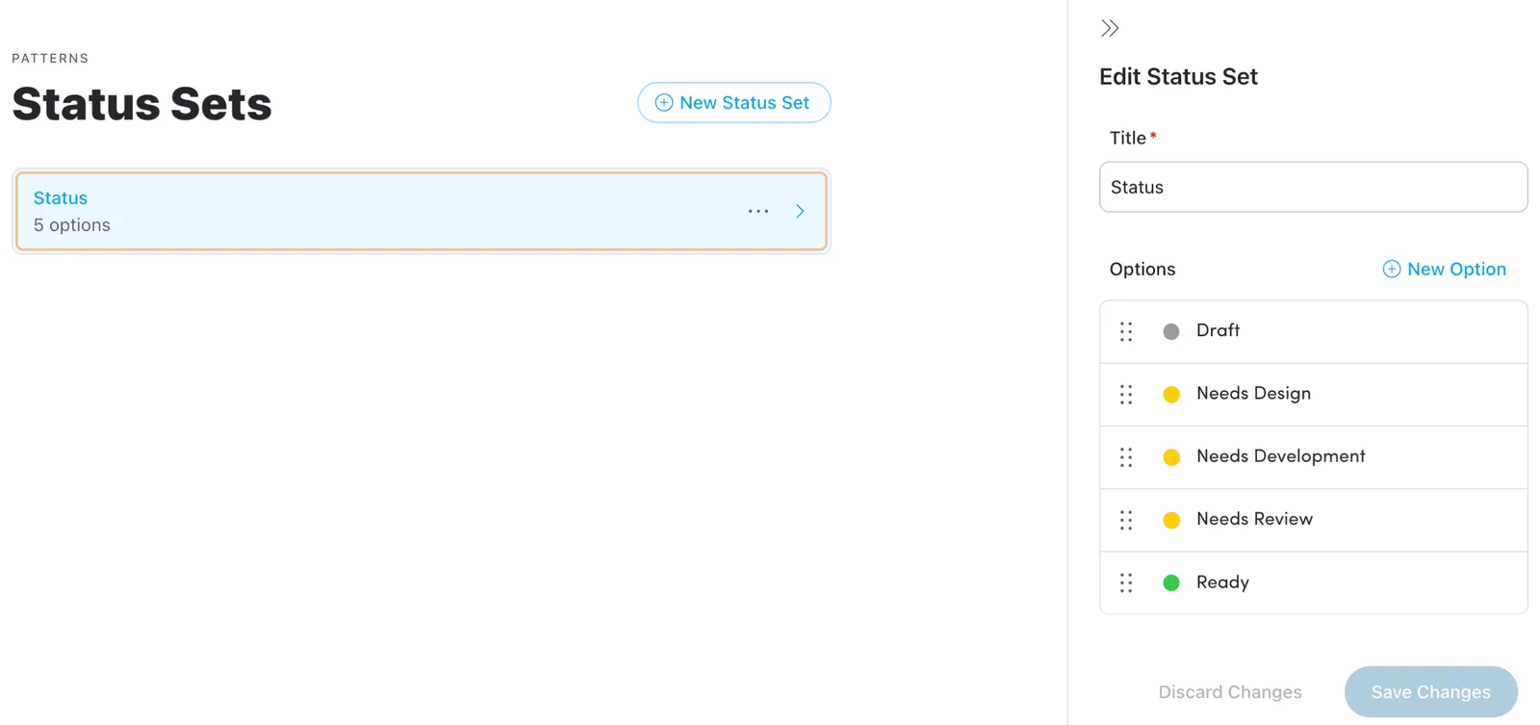Image resolution: width=1540 pixels, height=725 pixels.
Task: Grab the drag handle for Needs Development
Action: 1126,457
